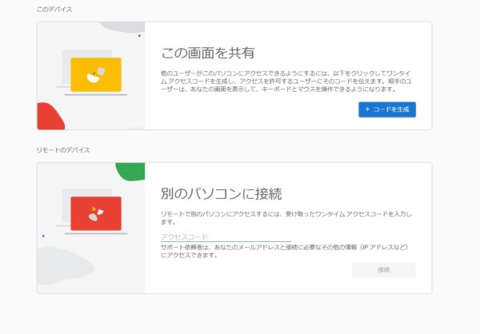Screen dimensions: 480x334
Task: Click the plus icon on コードを生成
Action: (x=367, y=109)
